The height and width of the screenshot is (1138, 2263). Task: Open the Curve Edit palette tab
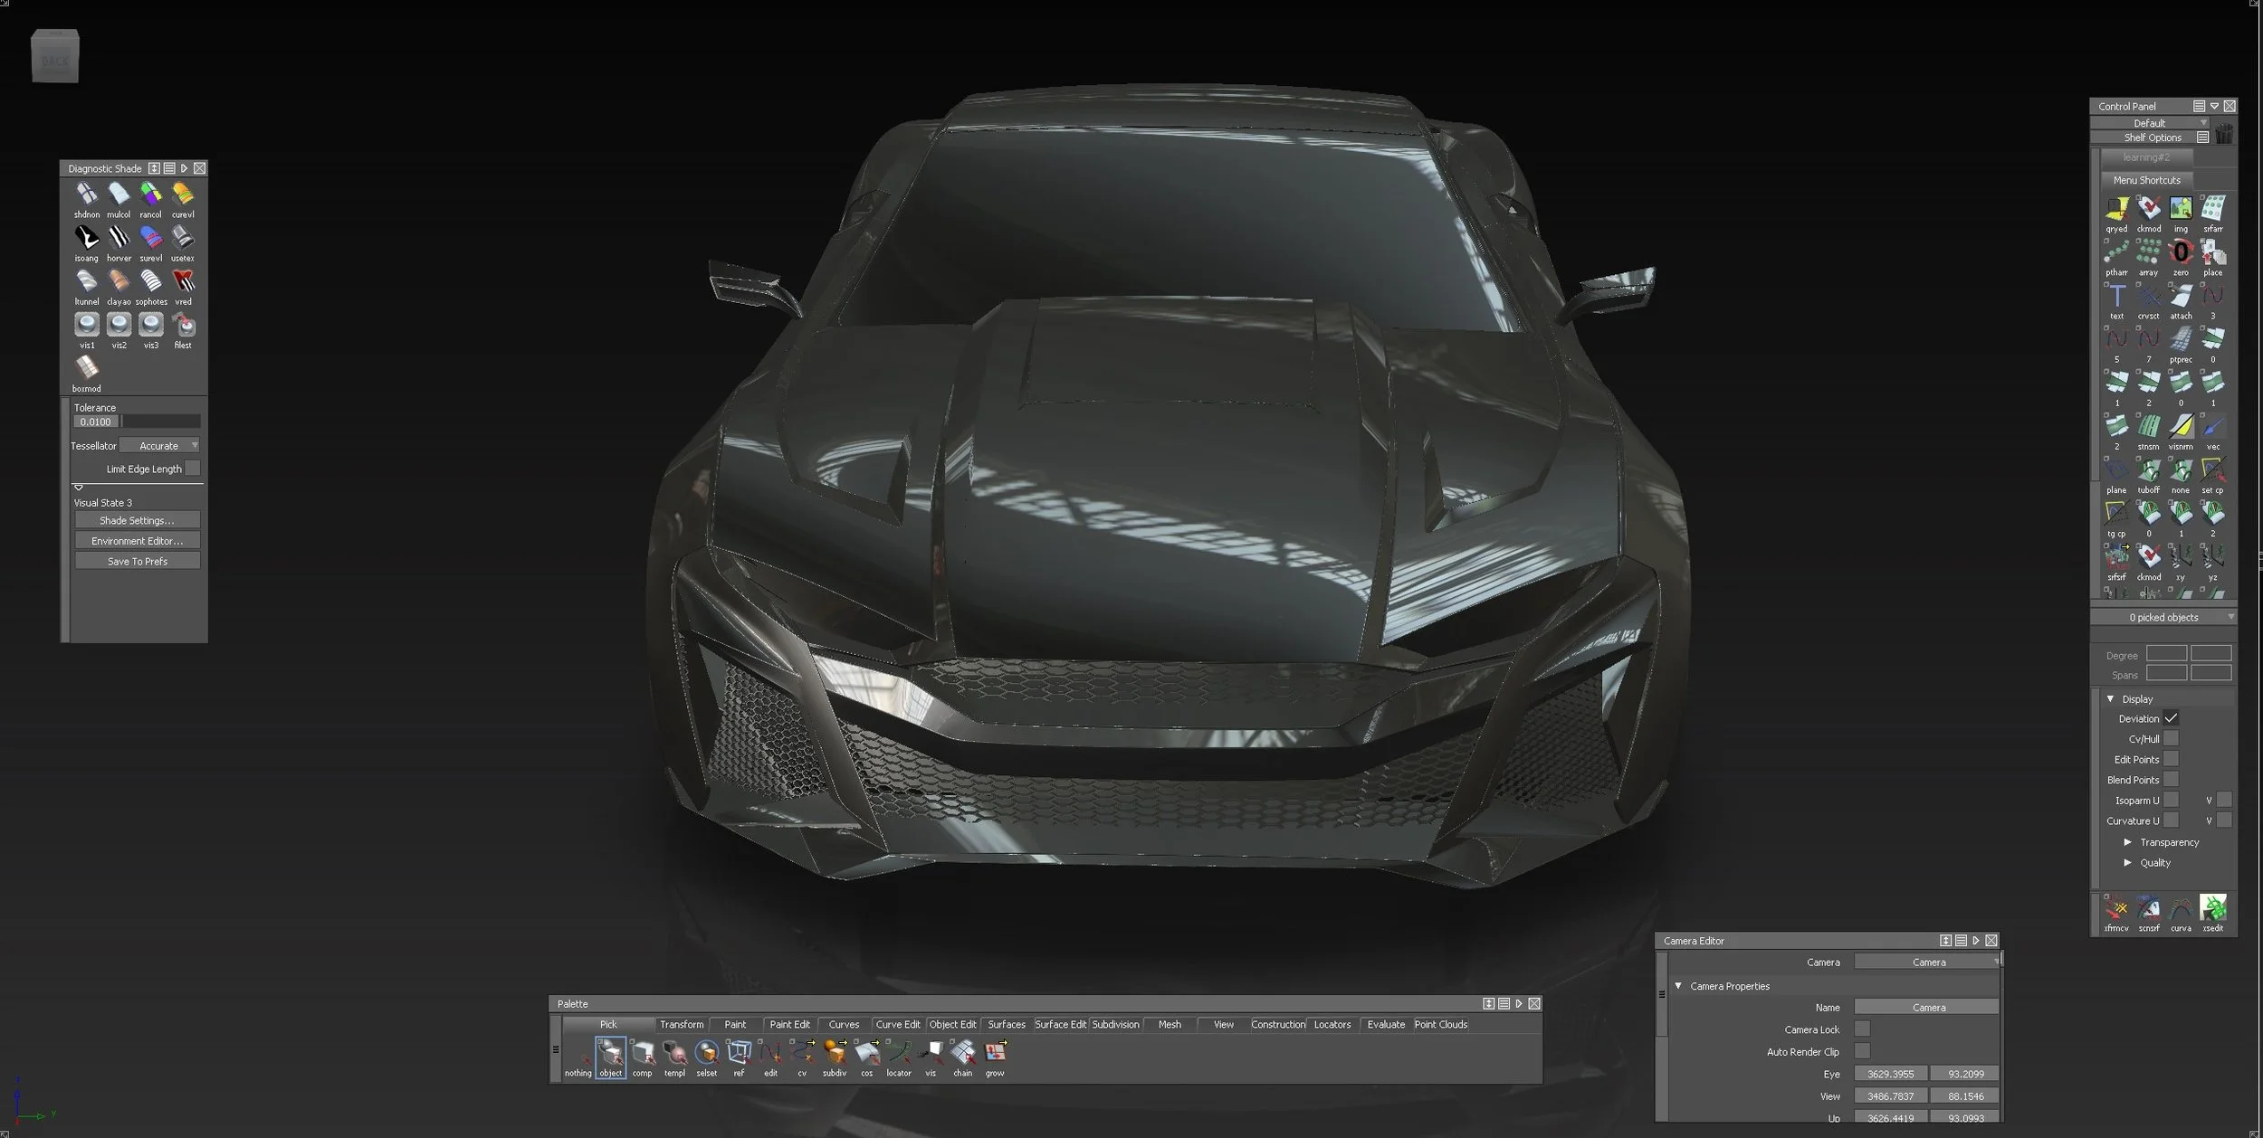pyautogui.click(x=898, y=1025)
